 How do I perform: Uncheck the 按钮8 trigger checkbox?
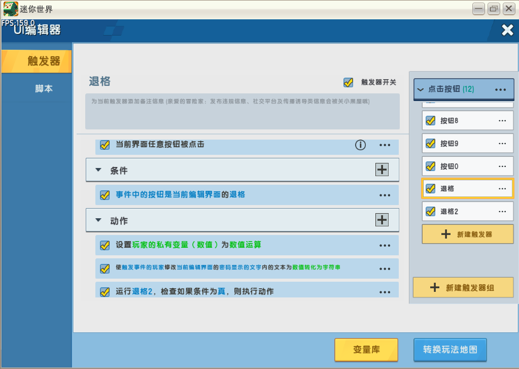(x=431, y=121)
